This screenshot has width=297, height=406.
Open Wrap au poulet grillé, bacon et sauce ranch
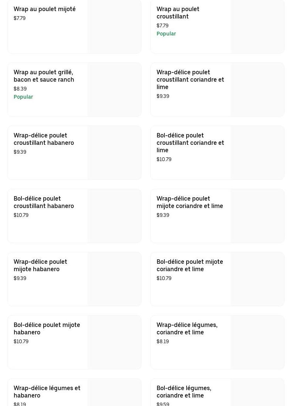(44, 76)
